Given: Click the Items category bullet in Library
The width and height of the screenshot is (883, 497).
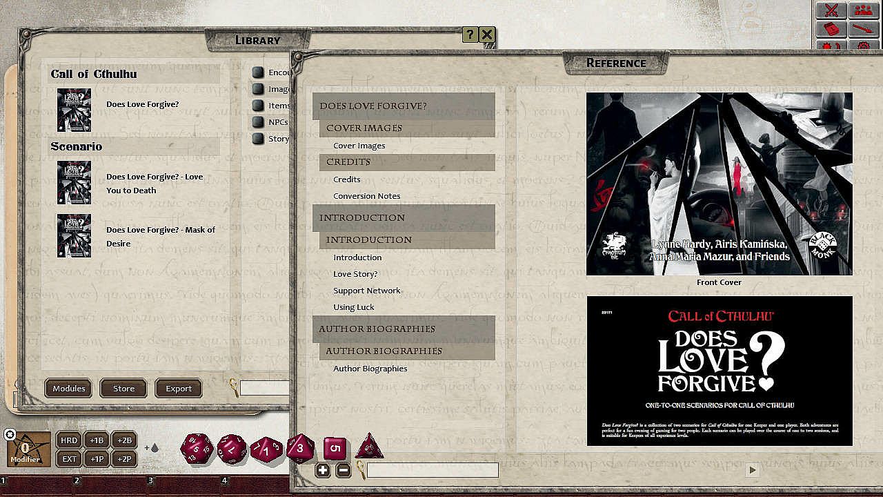Looking at the screenshot, I should point(258,106).
